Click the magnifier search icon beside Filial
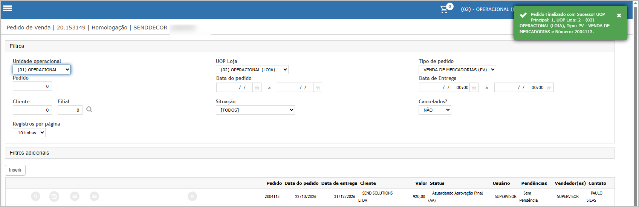Image resolution: width=639 pixels, height=207 pixels. (x=89, y=109)
